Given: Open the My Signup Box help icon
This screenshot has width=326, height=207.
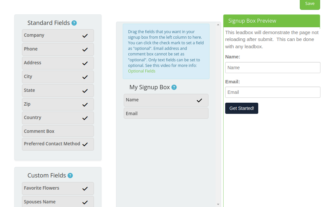Looking at the screenshot, I should point(174,87).
